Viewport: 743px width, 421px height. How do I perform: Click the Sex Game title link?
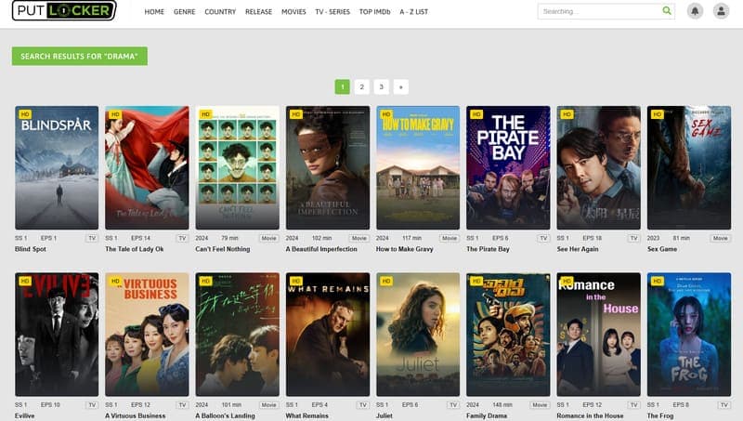(x=662, y=249)
